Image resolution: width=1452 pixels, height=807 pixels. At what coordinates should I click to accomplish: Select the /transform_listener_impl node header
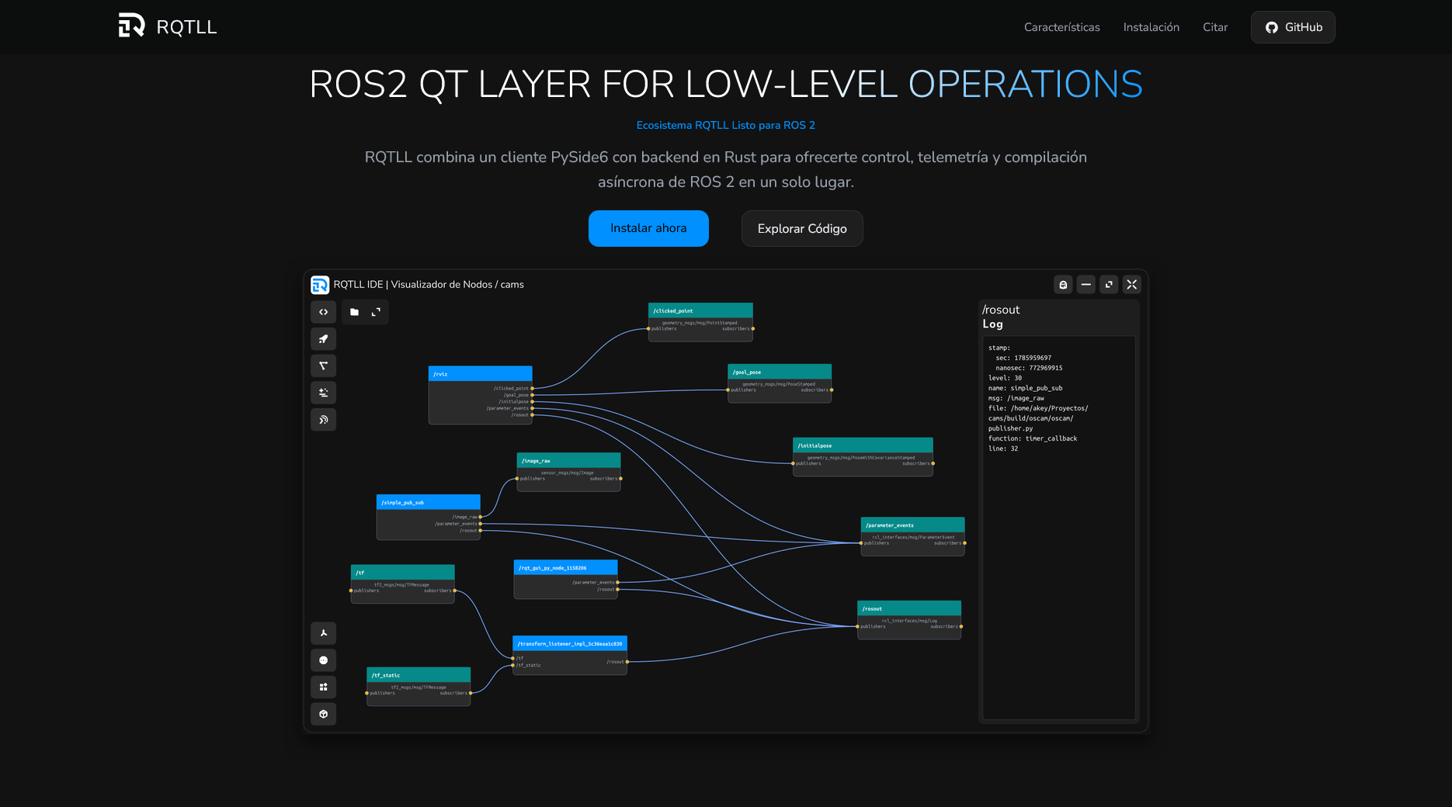pyautogui.click(x=570, y=644)
